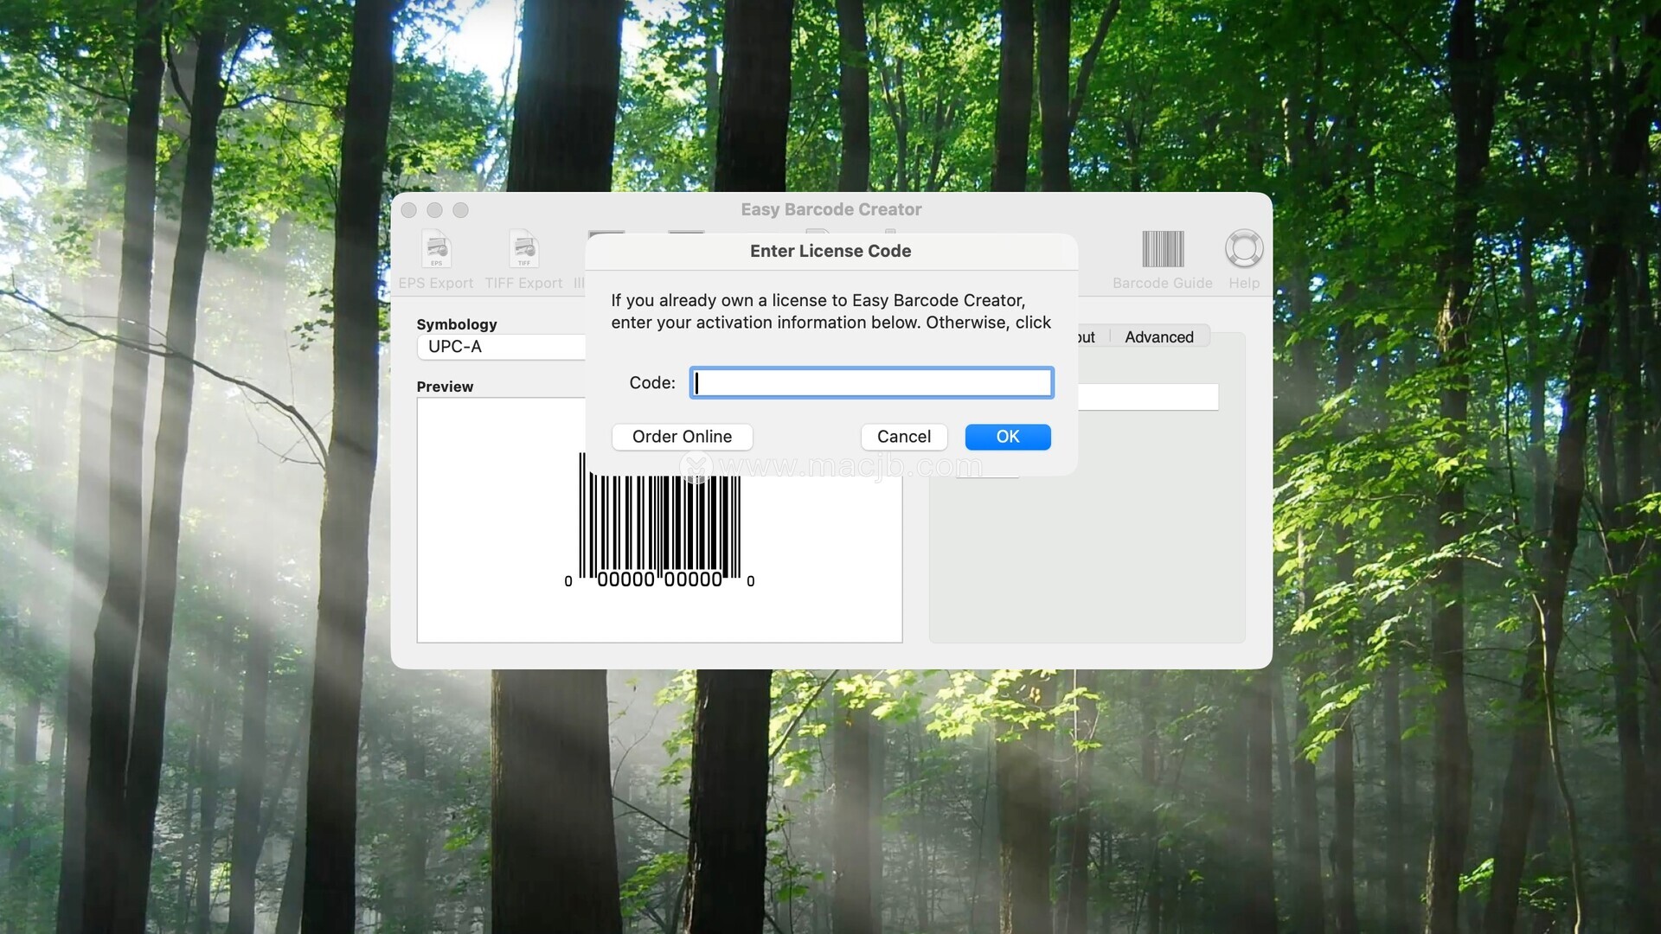Open Help via the lifebuoy icon
Screen dimensions: 1661x934
[x=1243, y=250]
